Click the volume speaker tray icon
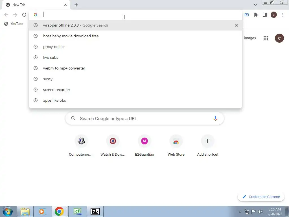289x217 pixels. click(x=260, y=212)
